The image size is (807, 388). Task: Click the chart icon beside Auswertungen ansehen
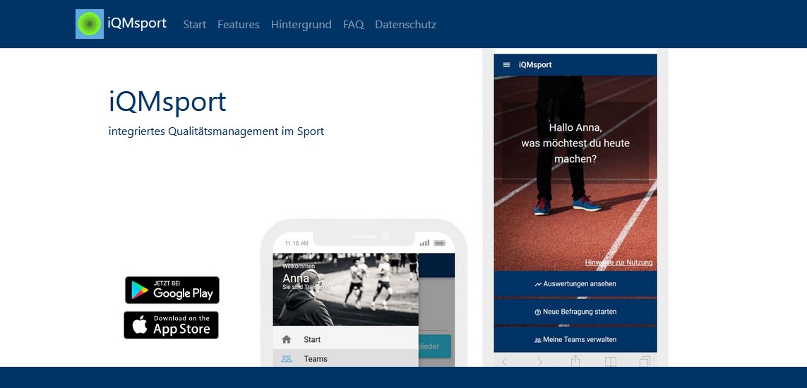coord(538,284)
